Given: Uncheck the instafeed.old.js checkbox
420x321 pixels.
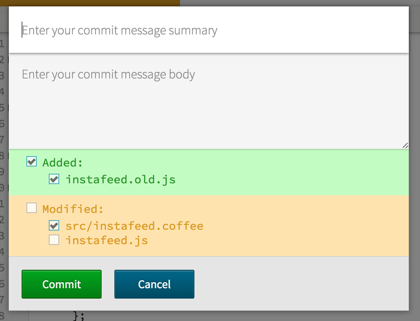Looking at the screenshot, I should click(x=54, y=179).
